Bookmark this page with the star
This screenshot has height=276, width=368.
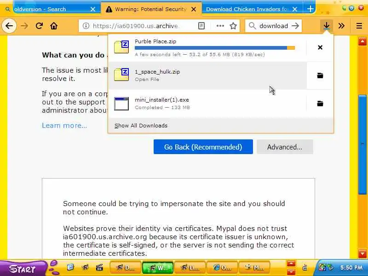click(233, 26)
